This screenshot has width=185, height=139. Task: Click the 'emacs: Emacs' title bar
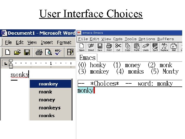129,33
